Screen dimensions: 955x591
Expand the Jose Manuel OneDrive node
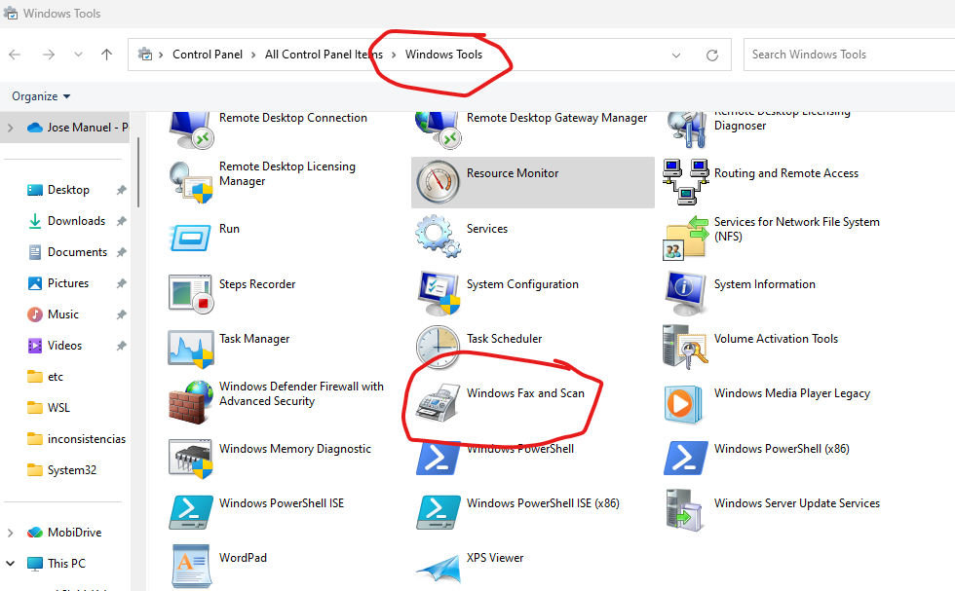(11, 128)
